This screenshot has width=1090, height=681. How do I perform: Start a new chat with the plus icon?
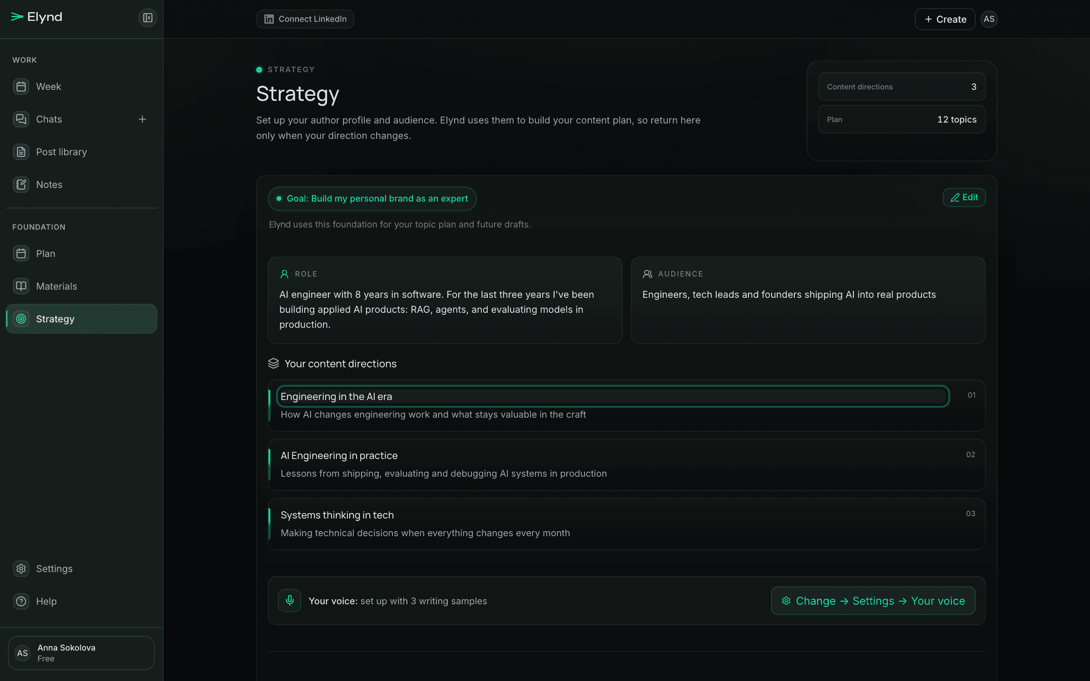[142, 119]
